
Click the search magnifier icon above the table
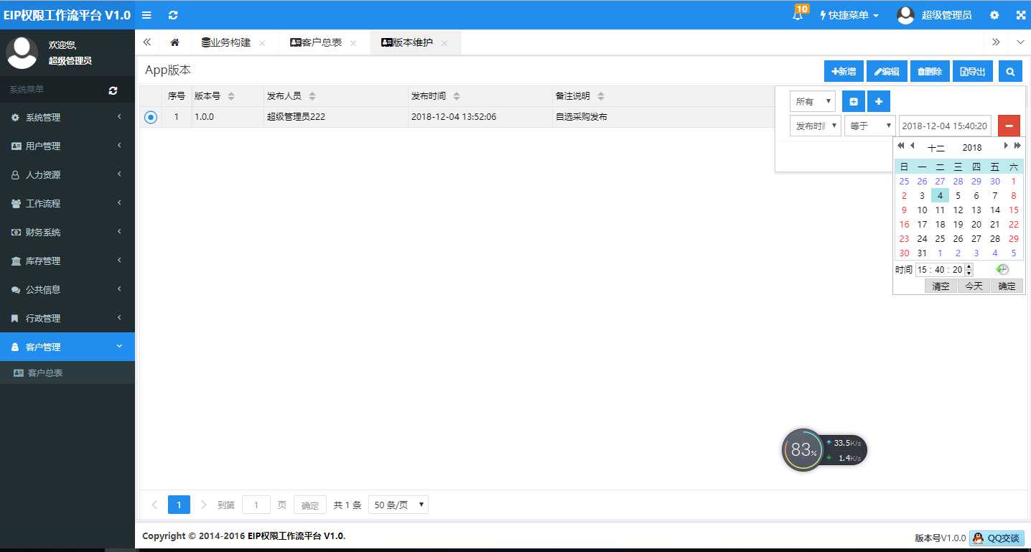click(1010, 71)
